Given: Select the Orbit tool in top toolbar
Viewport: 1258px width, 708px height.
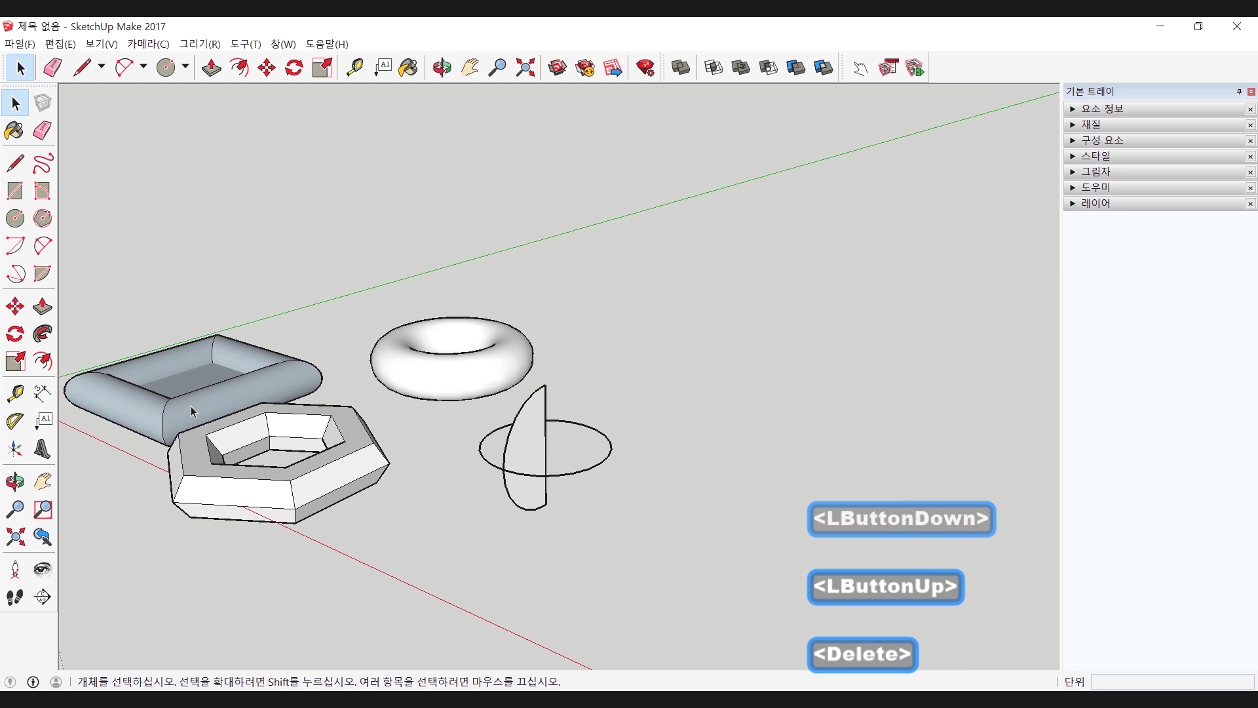Looking at the screenshot, I should click(442, 68).
